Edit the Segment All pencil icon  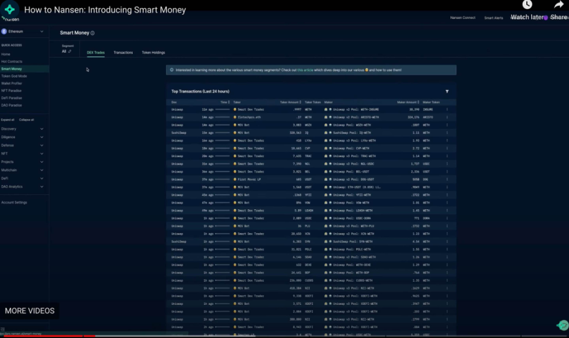[70, 52]
